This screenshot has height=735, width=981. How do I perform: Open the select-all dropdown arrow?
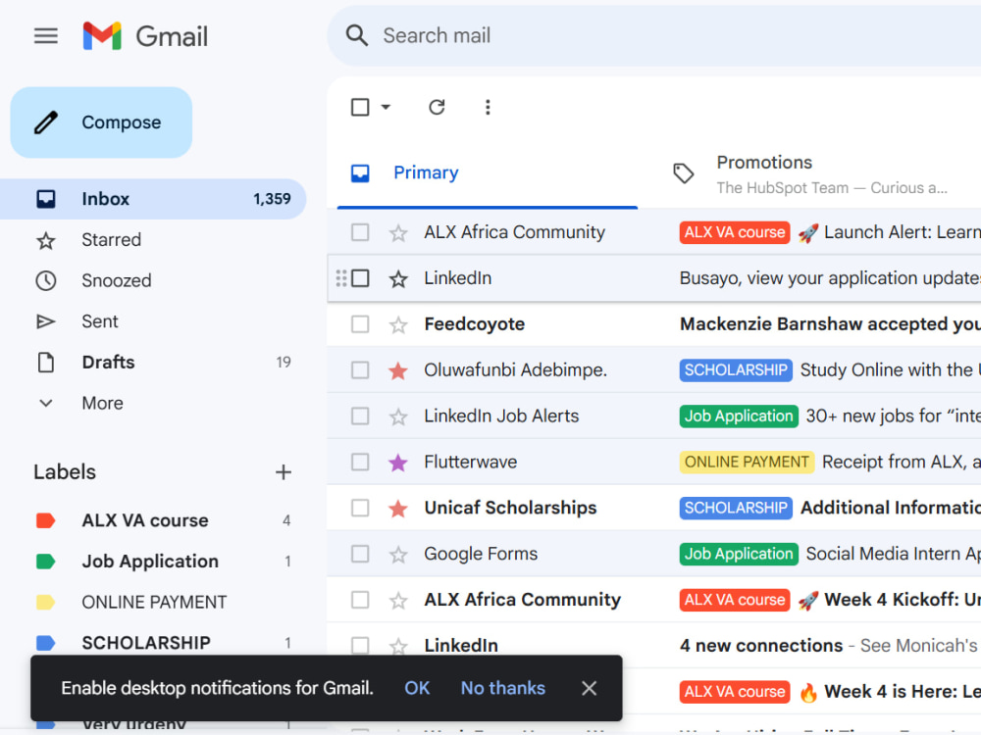386,107
